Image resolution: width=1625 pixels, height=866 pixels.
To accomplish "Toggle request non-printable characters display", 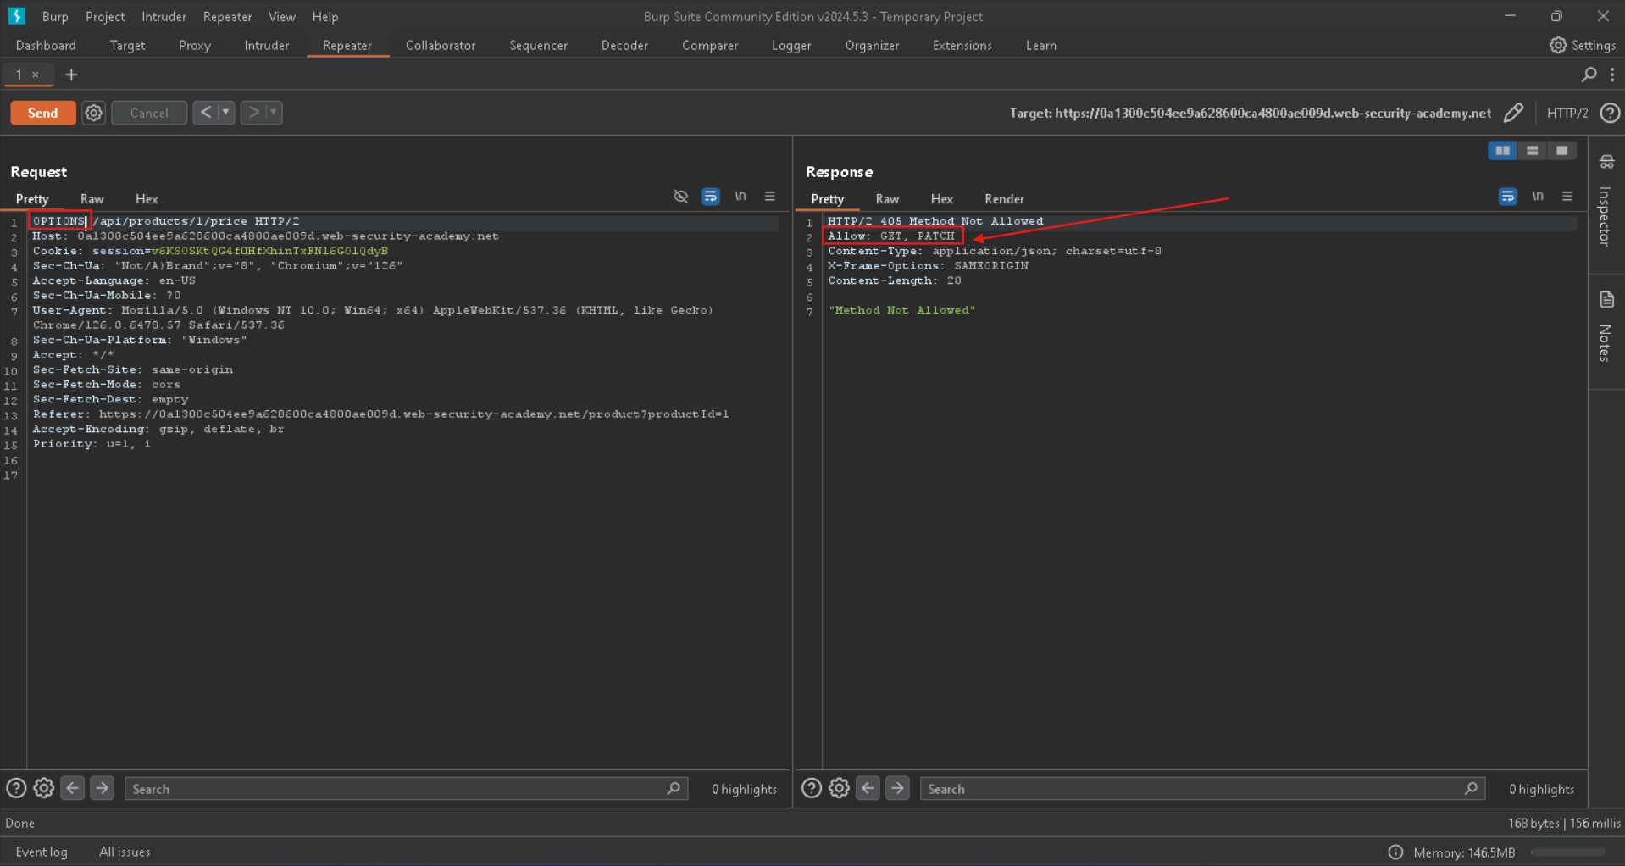I will click(740, 197).
